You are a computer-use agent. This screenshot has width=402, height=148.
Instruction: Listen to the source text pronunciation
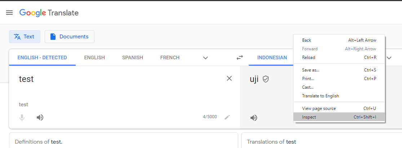pos(40,117)
